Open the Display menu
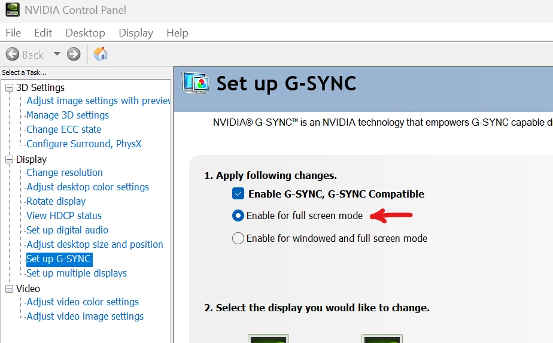The width and height of the screenshot is (553, 343). coord(136,33)
